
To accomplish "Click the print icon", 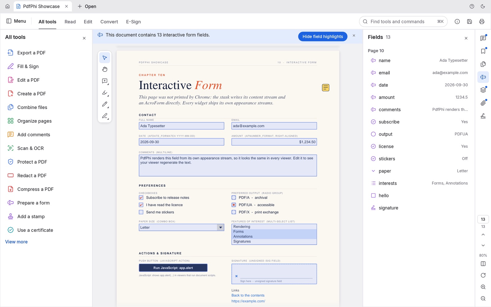I will click(x=482, y=21).
